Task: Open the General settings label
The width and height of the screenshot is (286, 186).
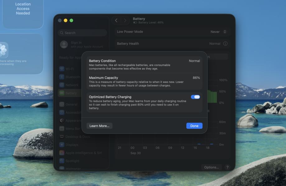Action: pos(71,105)
